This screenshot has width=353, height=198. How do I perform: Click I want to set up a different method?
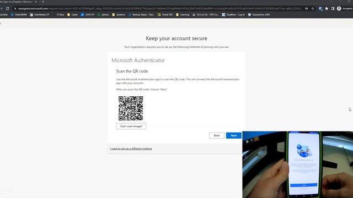click(x=131, y=148)
